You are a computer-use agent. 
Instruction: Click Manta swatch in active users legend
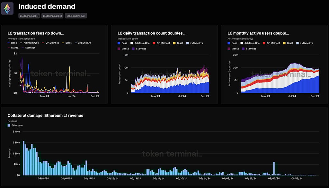(229, 49)
